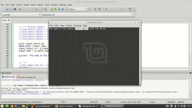Open the Project menu in Code::Blocks

[26, 5]
